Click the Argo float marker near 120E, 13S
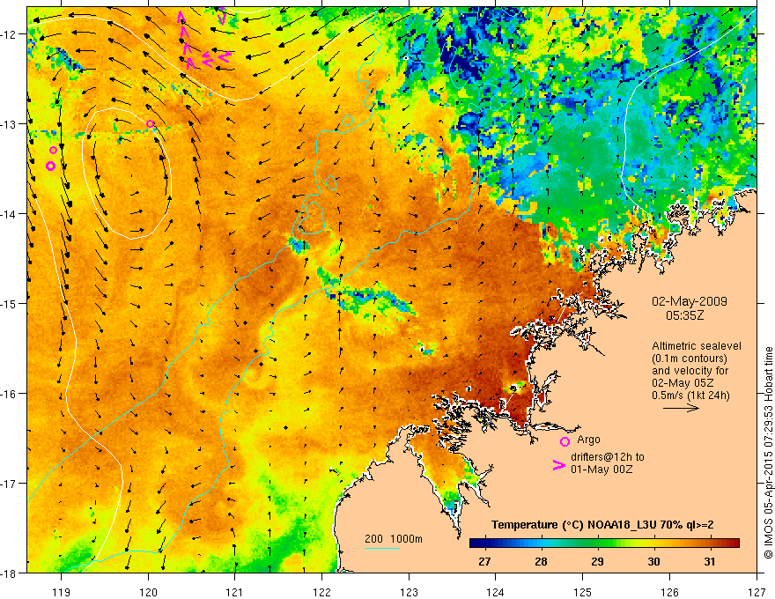The image size is (775, 599). (151, 123)
